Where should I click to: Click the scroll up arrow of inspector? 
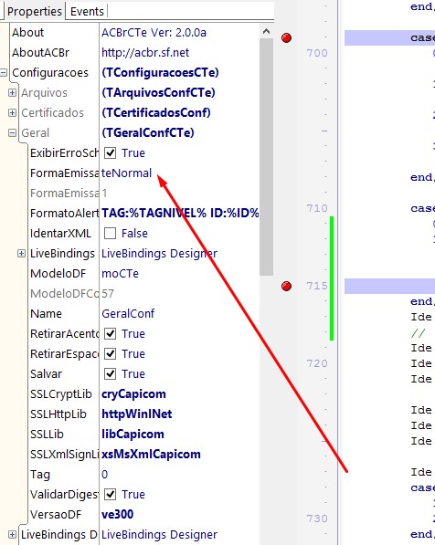(266, 32)
